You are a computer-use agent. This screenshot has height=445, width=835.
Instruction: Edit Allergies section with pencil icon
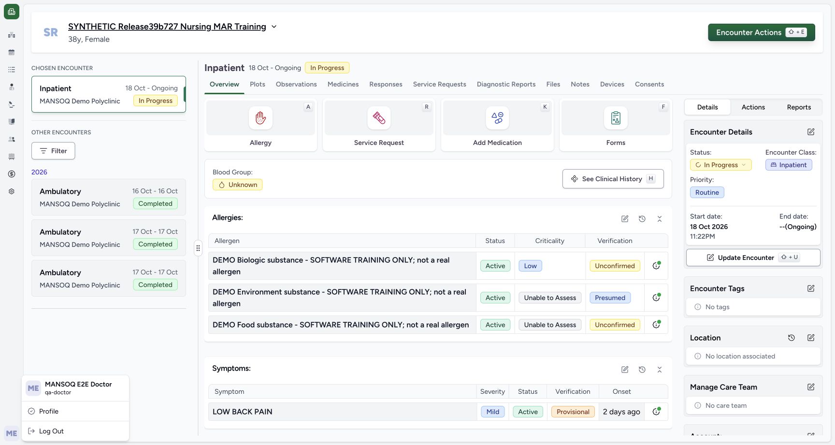(x=625, y=219)
